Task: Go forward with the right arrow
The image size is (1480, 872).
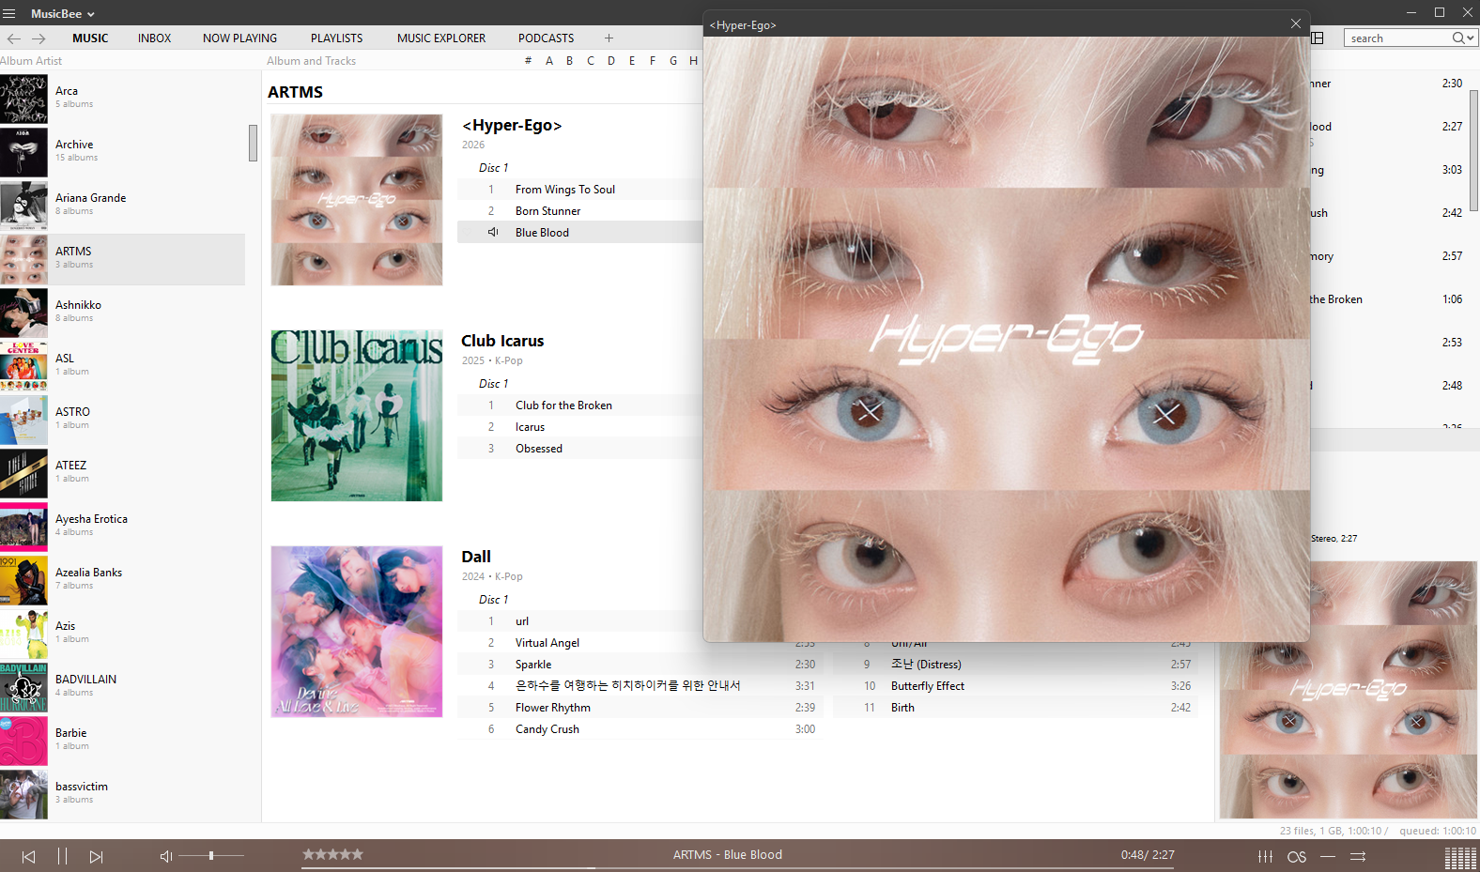Action: coord(39,38)
